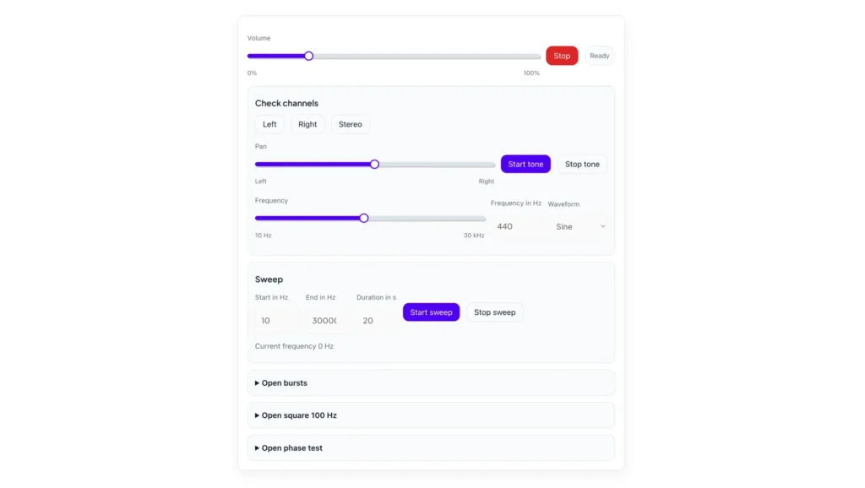
Task: Select the Left channel option
Action: [x=269, y=124]
